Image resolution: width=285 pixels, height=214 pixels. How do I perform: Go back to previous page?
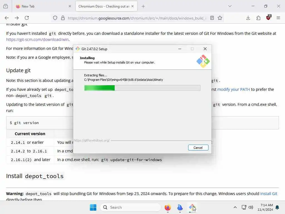tap(7, 18)
